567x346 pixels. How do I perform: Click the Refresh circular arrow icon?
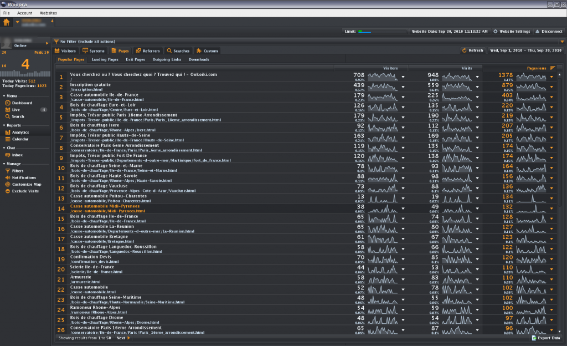coord(465,50)
